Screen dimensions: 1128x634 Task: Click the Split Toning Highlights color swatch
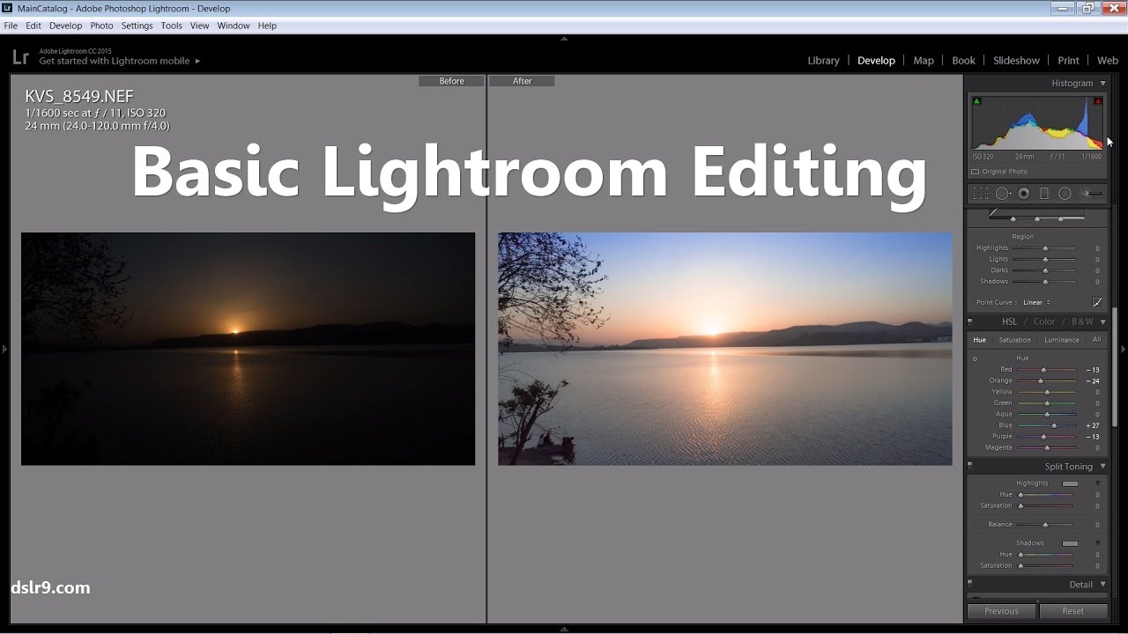click(1070, 483)
